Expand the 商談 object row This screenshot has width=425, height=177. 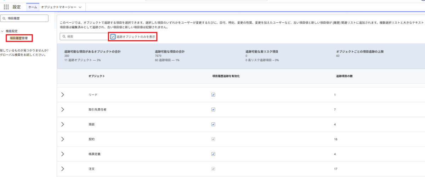pyautogui.click(x=63, y=125)
